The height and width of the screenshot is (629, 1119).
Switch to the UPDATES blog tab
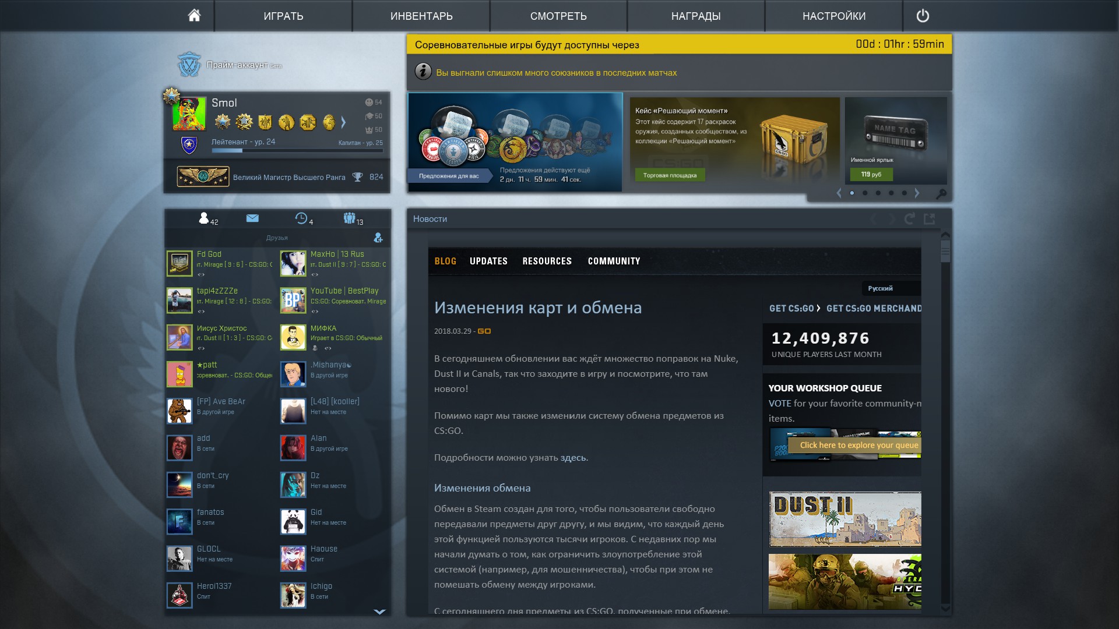[488, 262]
